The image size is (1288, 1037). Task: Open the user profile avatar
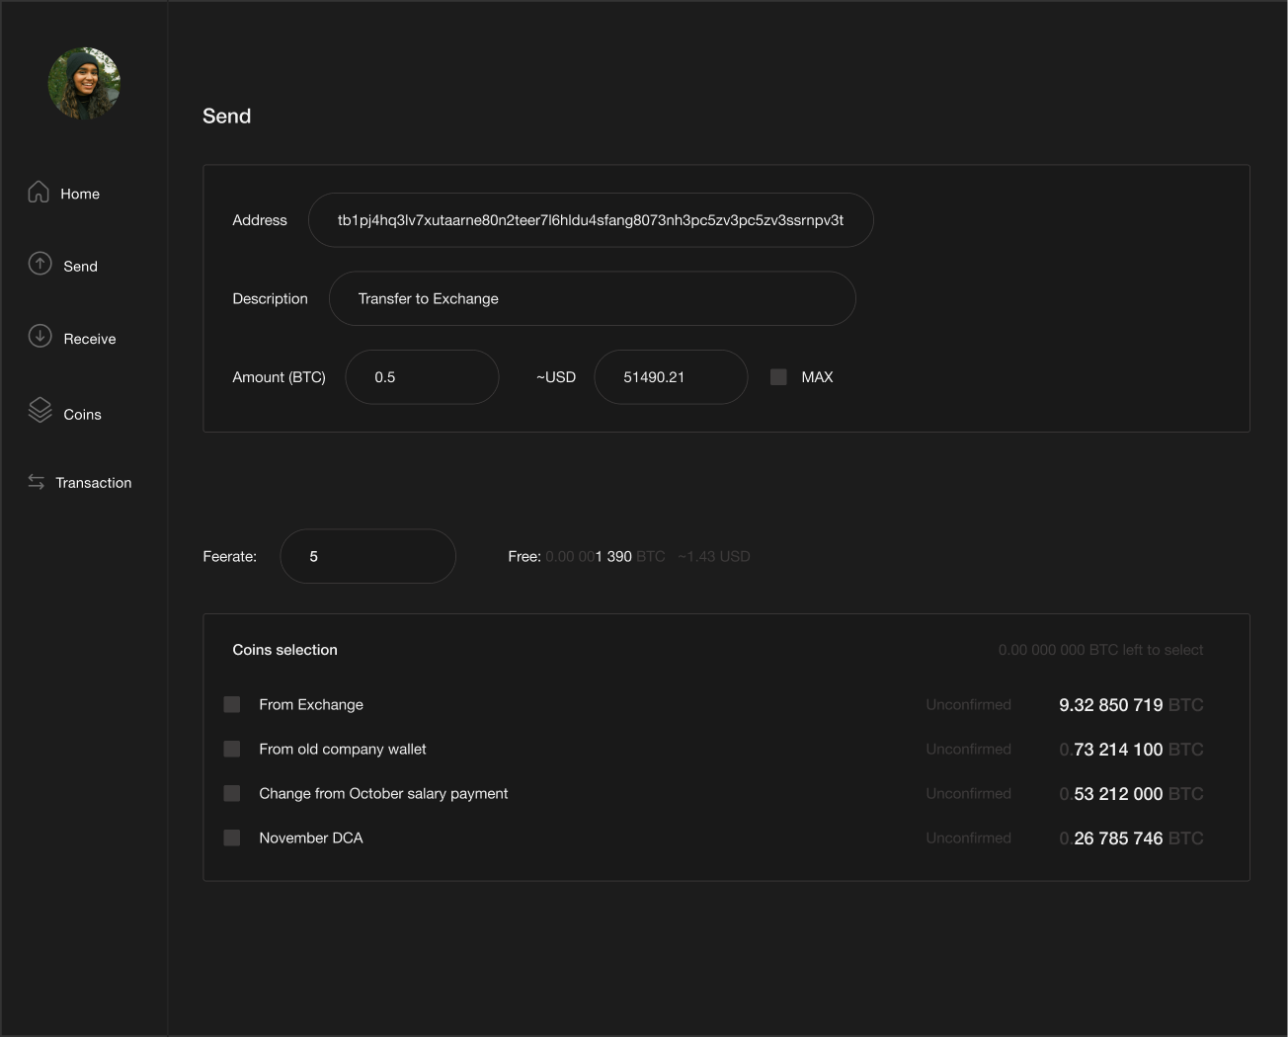tap(84, 84)
